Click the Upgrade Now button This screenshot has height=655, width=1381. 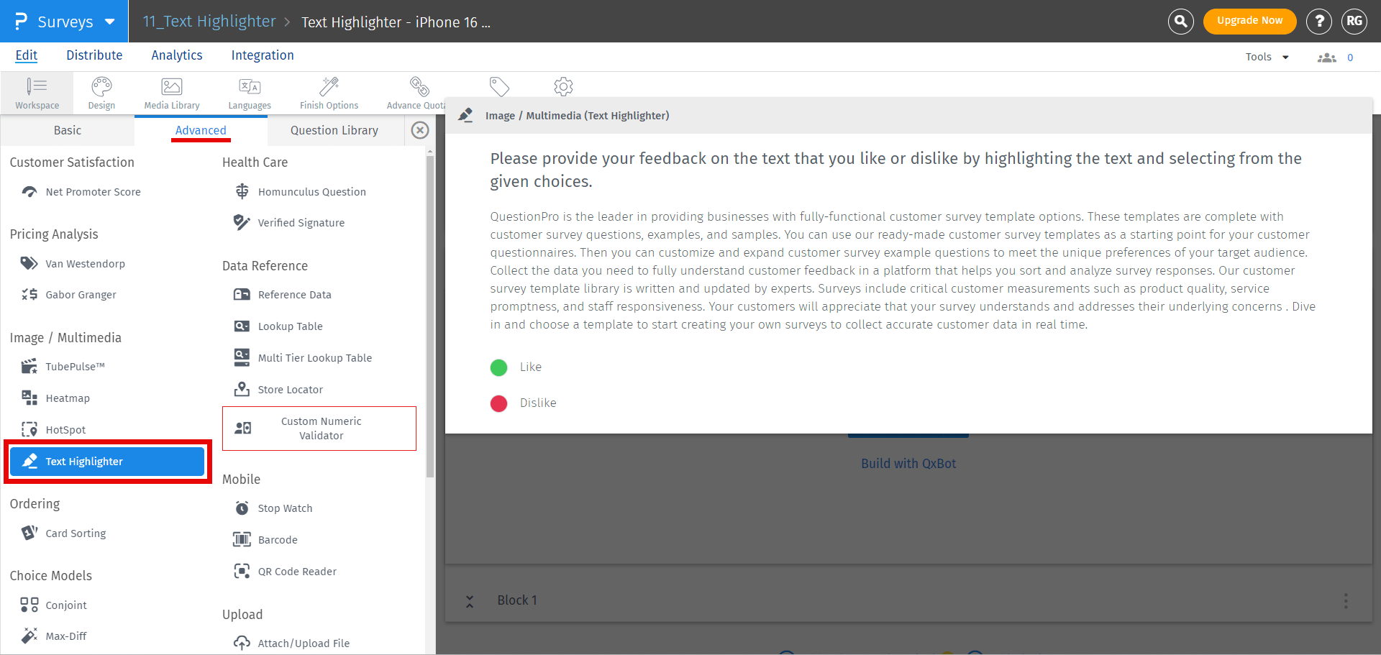1249,21
